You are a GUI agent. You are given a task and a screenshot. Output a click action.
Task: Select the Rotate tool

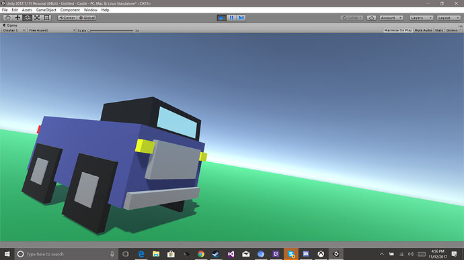(x=27, y=17)
